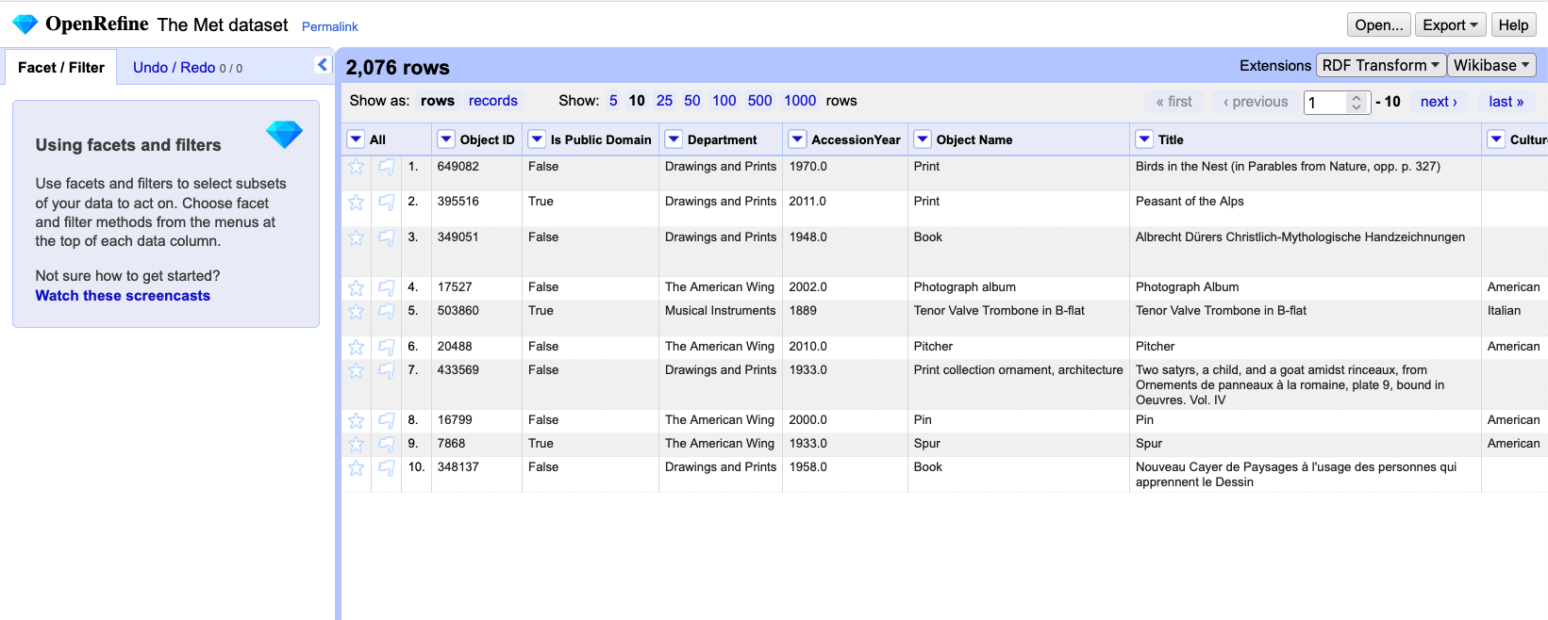The width and height of the screenshot is (1548, 620).
Task: Show 5 rows per page
Action: point(613,101)
